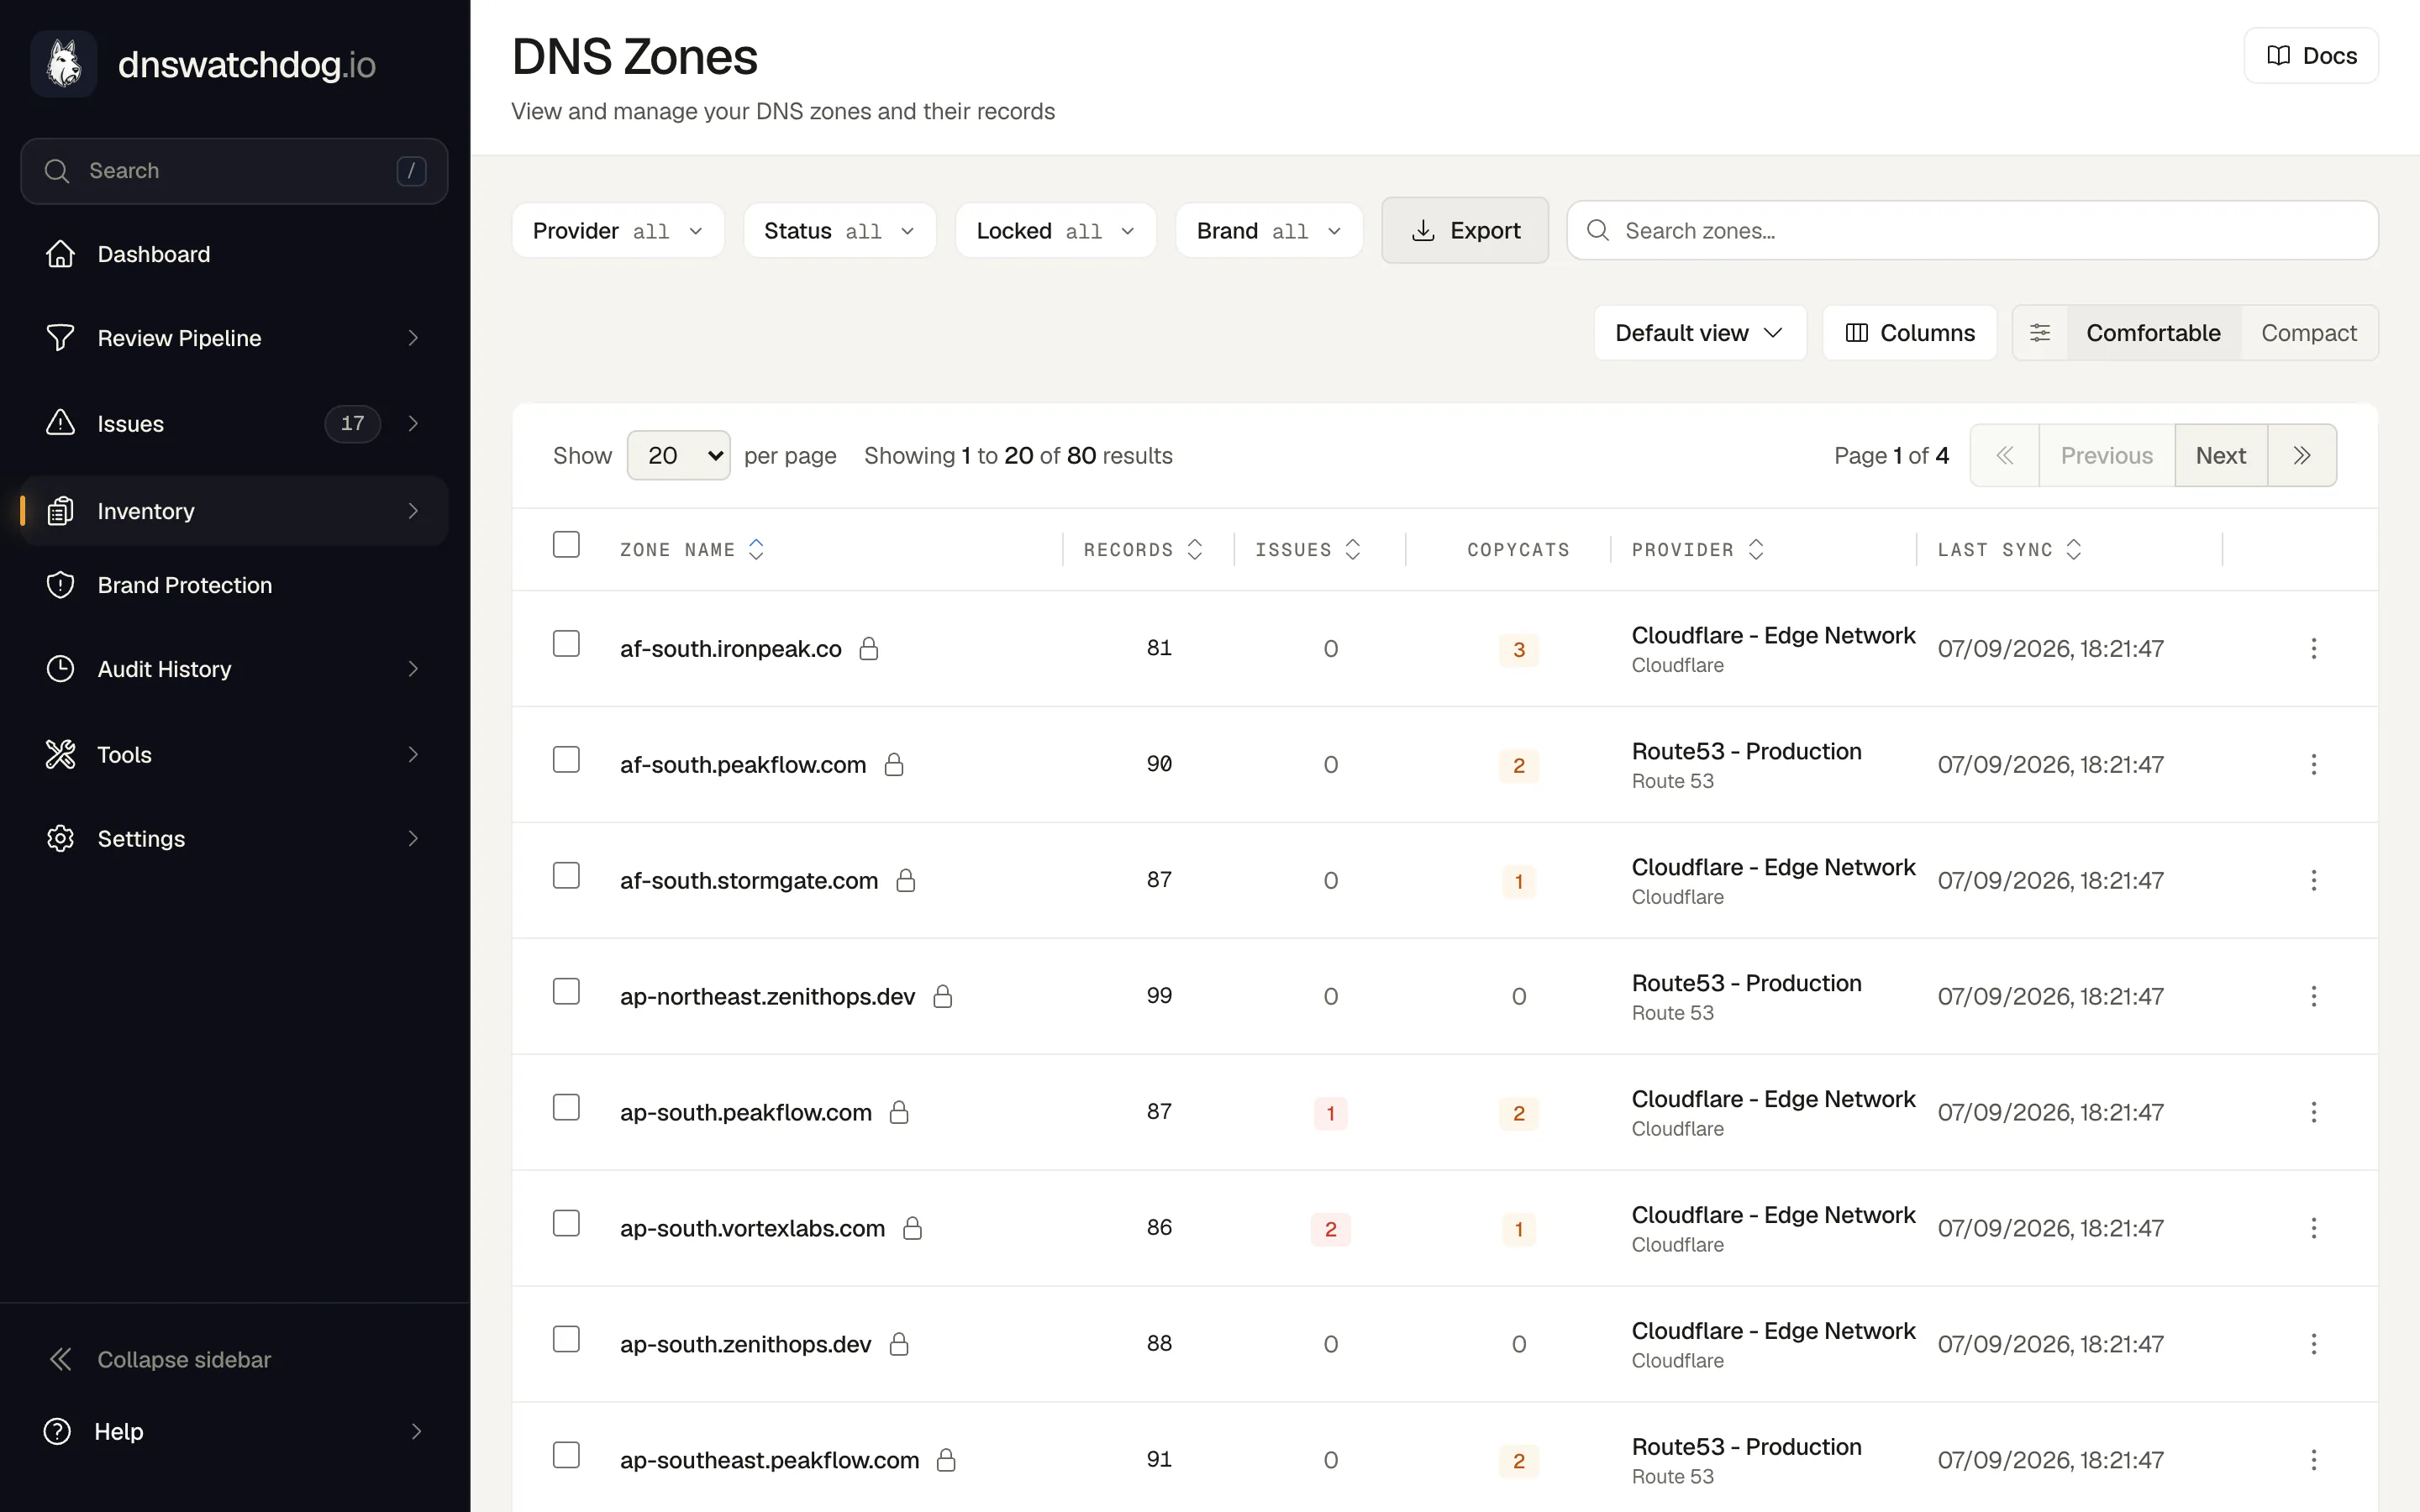Focus the Search zones input field
Screen dimensions: 2420x1512
(1972, 231)
